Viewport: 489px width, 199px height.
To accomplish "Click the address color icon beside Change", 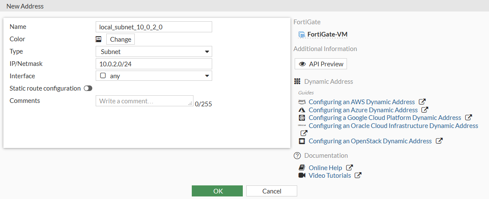I will tap(98, 39).
